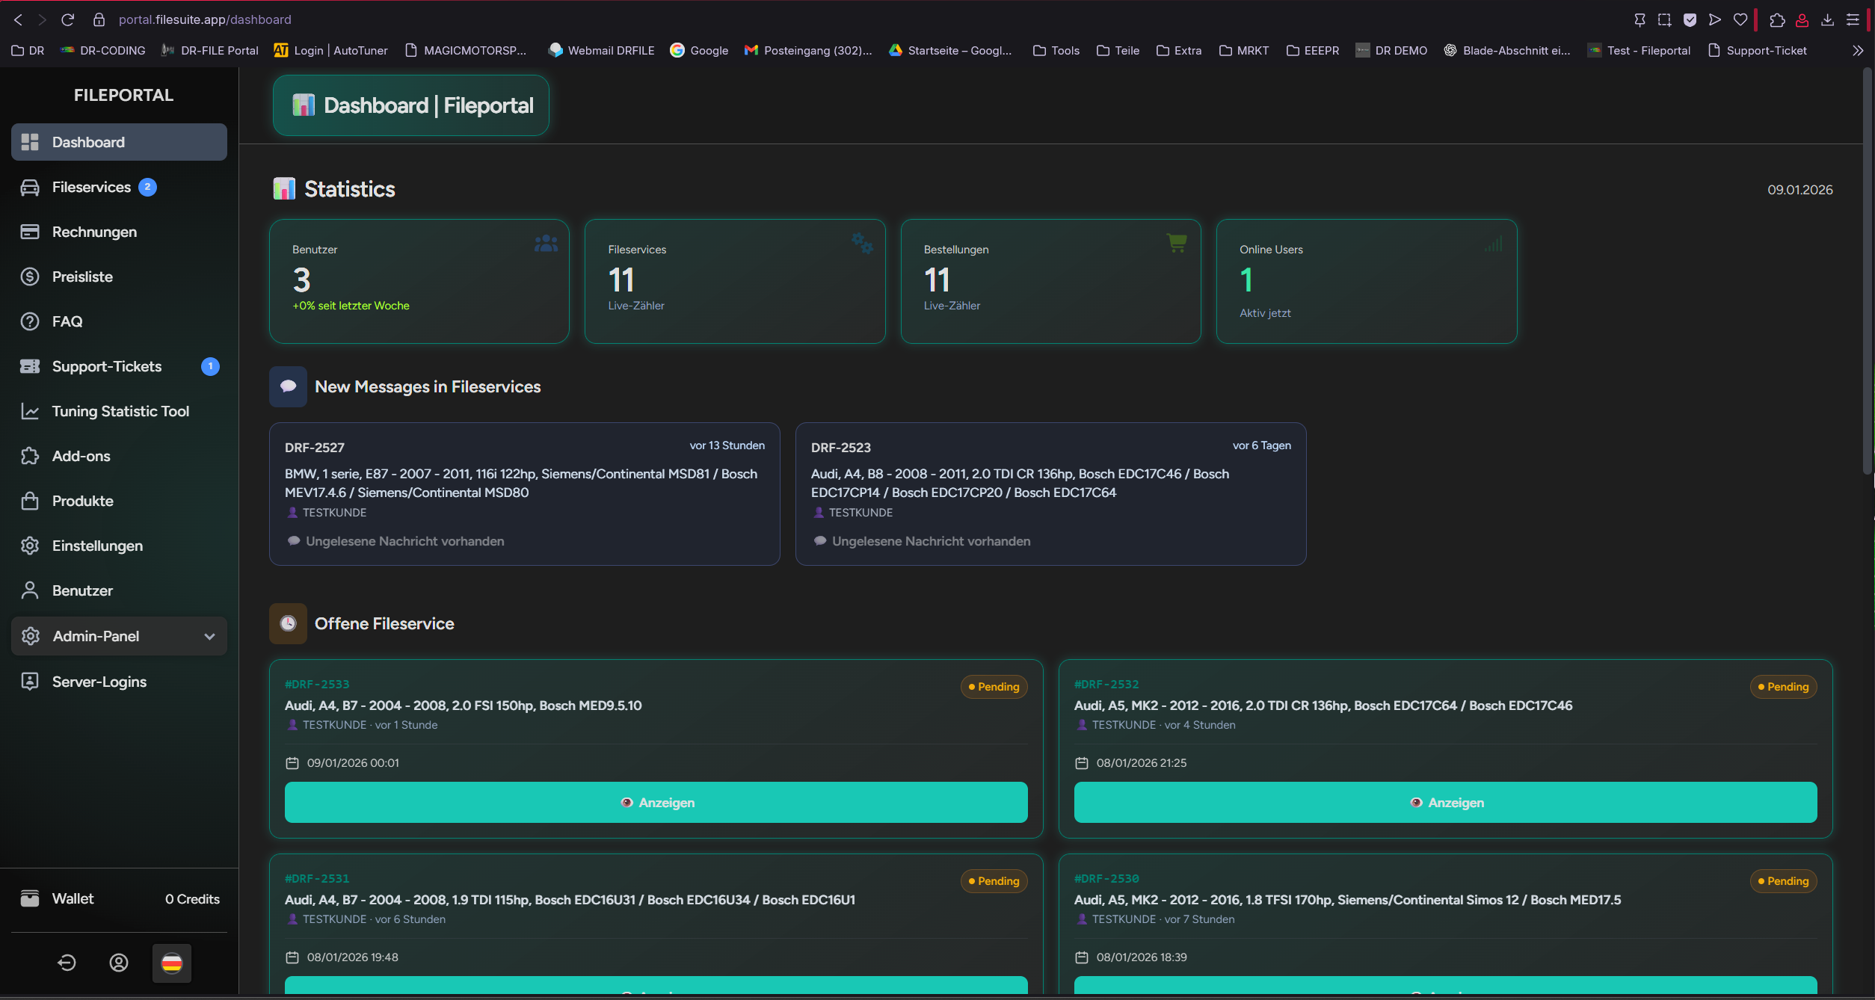Click the Wallet icon

(30, 898)
